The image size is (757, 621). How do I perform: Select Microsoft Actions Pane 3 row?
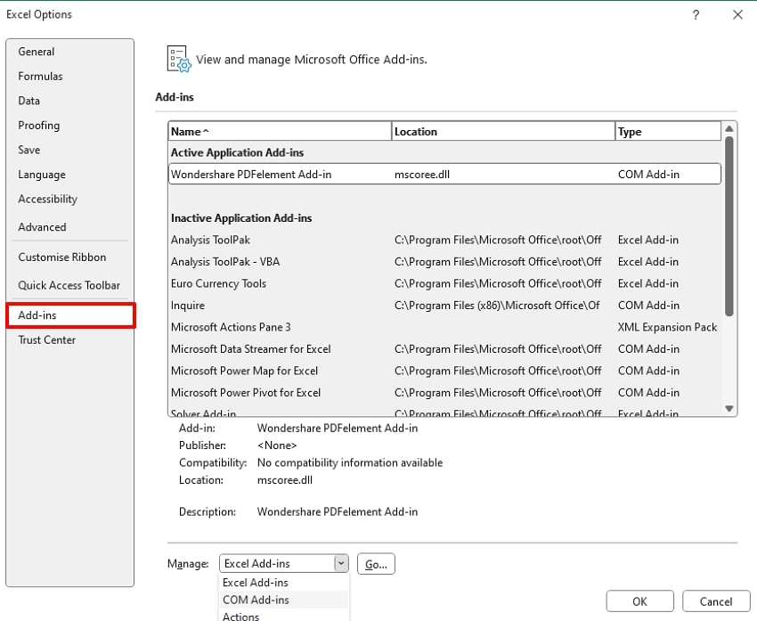coord(444,327)
